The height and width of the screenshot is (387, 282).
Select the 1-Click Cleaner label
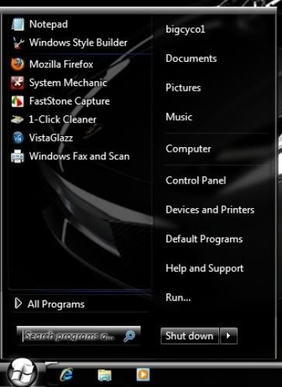[x=63, y=119]
